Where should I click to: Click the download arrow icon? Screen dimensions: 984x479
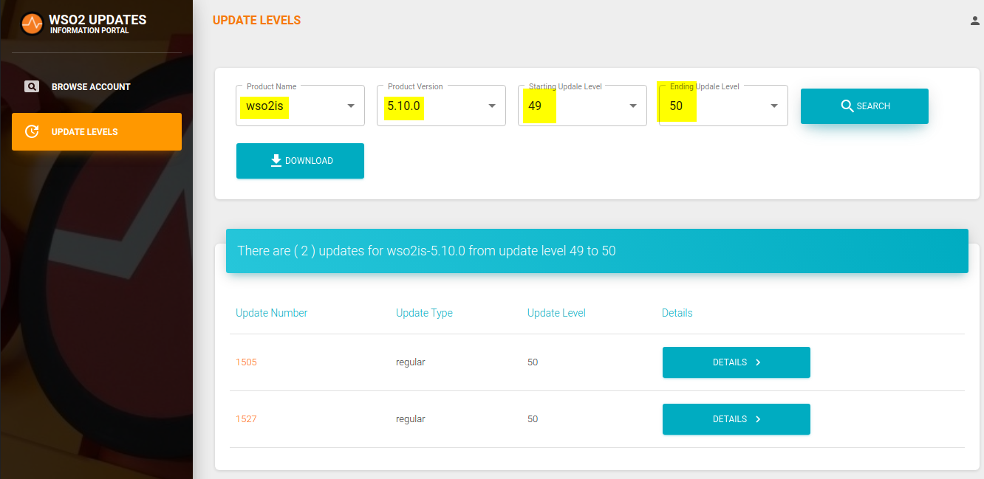276,161
